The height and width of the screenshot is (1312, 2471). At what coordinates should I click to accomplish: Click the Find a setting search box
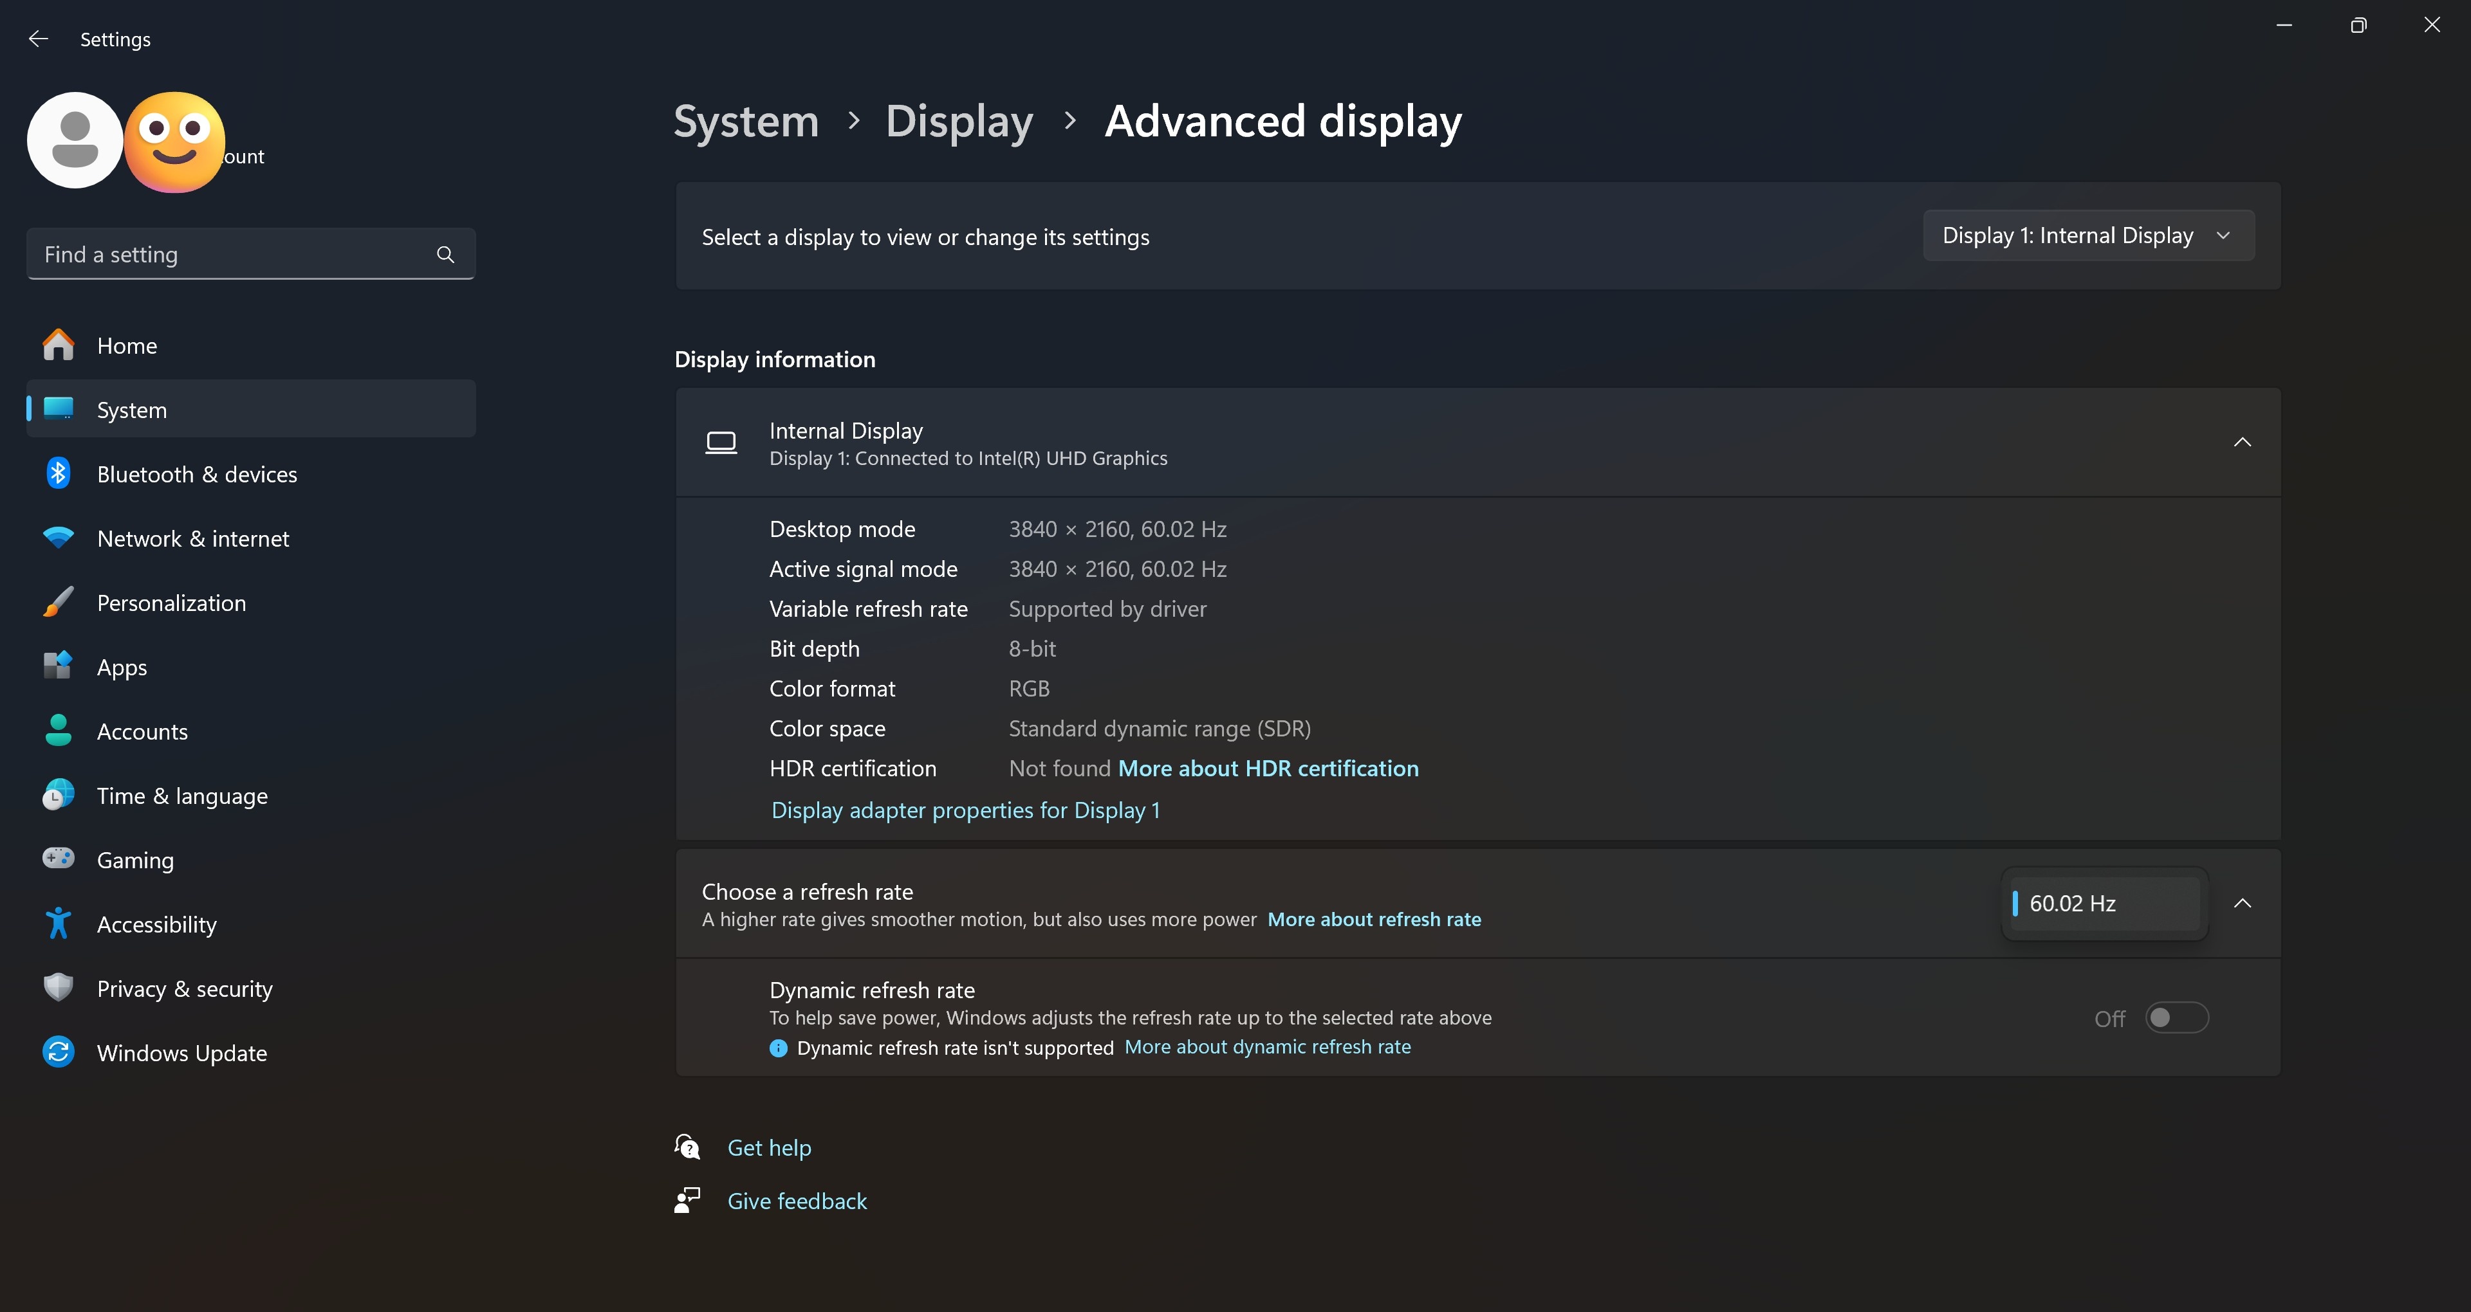tap(230, 254)
